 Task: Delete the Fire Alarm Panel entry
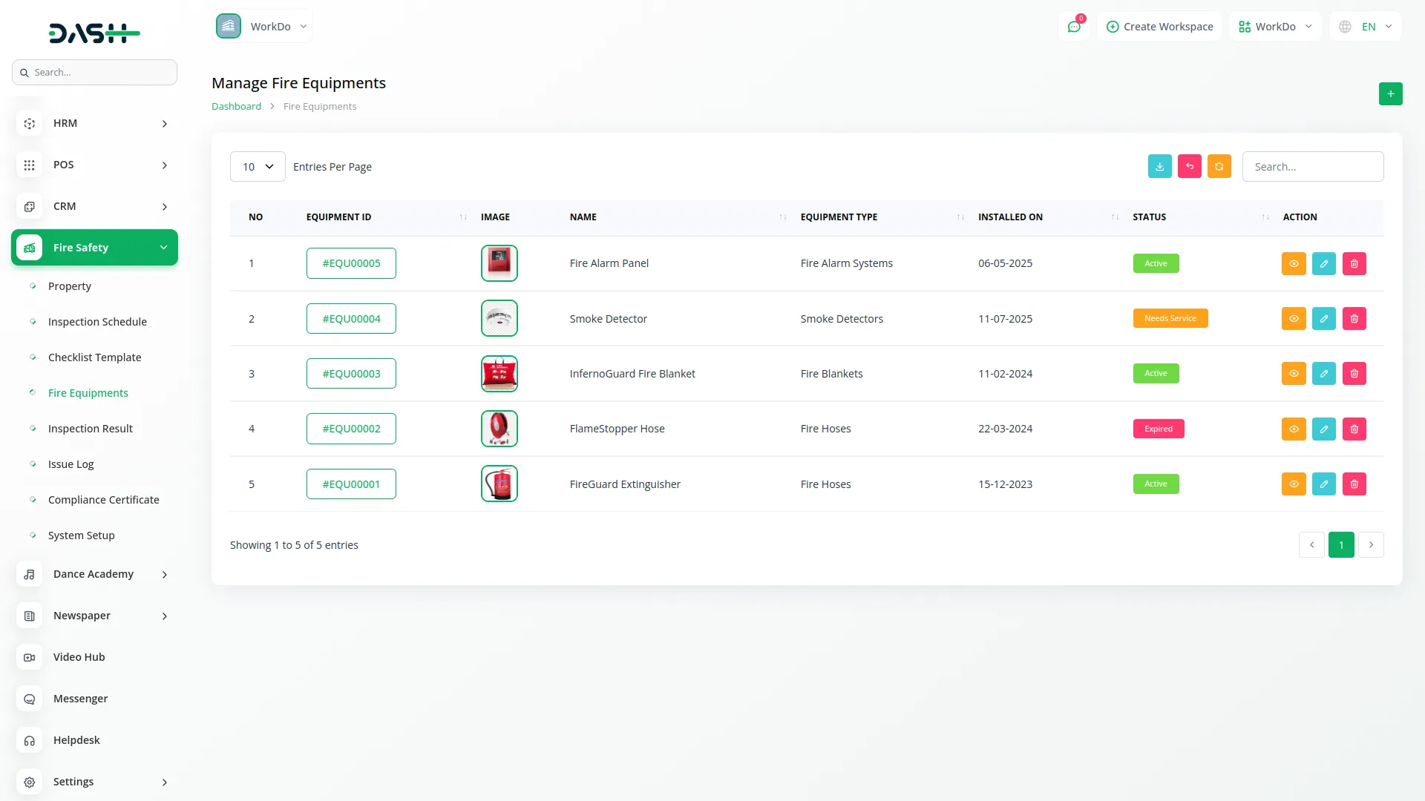1354,263
